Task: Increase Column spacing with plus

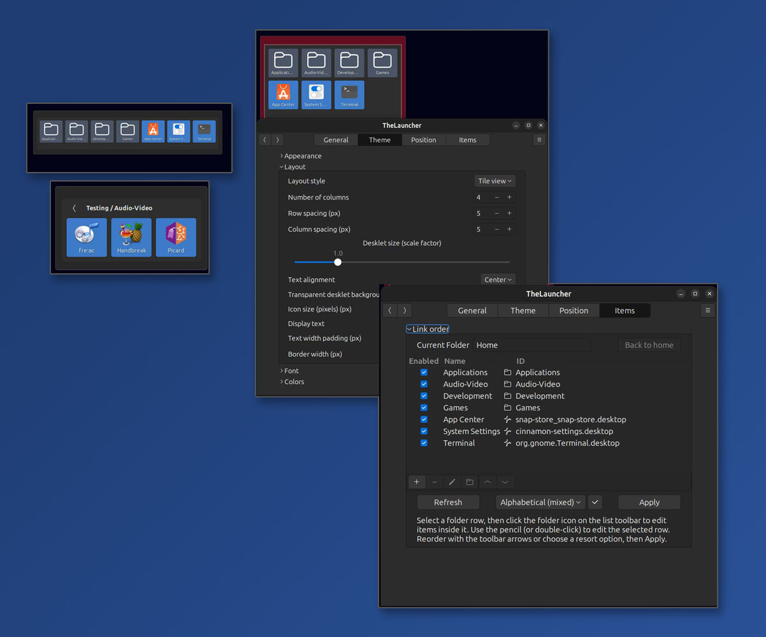Action: click(509, 229)
